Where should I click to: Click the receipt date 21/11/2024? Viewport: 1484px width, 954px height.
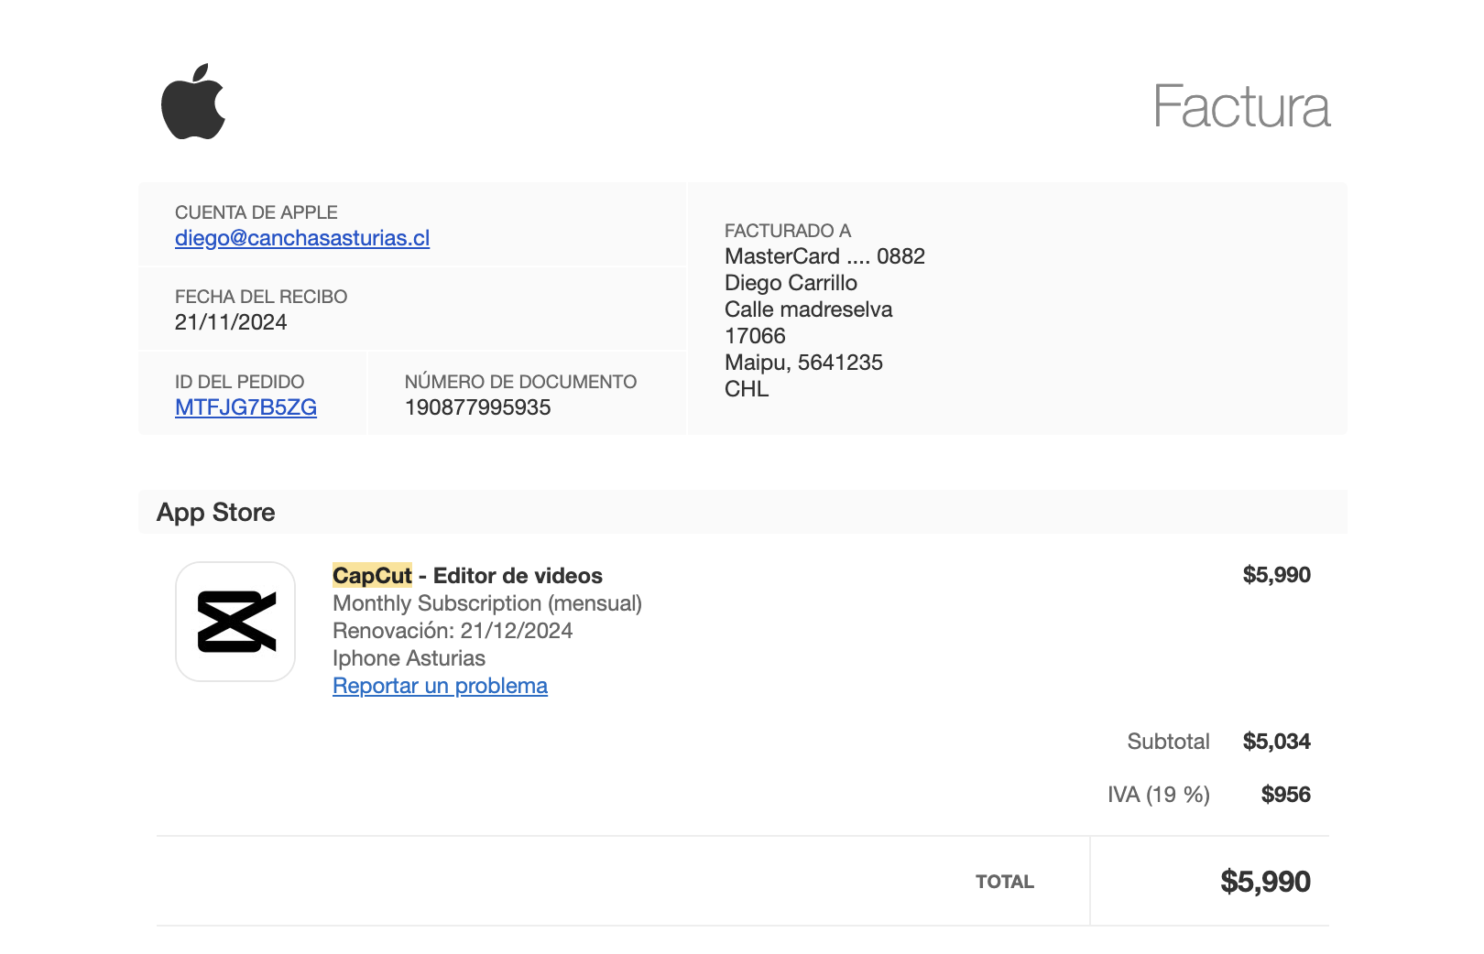click(x=231, y=322)
